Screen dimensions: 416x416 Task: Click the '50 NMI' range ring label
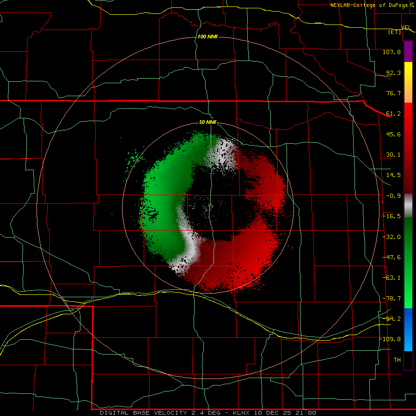[x=208, y=122]
